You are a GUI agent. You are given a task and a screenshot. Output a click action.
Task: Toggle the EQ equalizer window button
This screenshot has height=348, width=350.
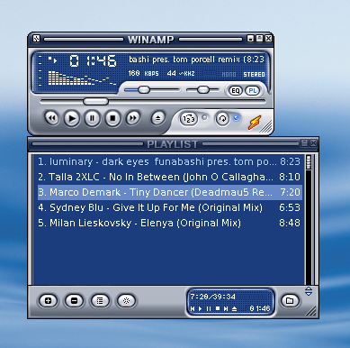pos(236,91)
